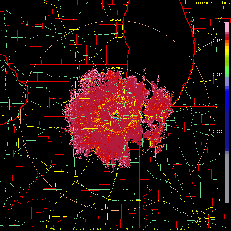
Task: Click the 0.307 scale value
Action: (x=217, y=177)
